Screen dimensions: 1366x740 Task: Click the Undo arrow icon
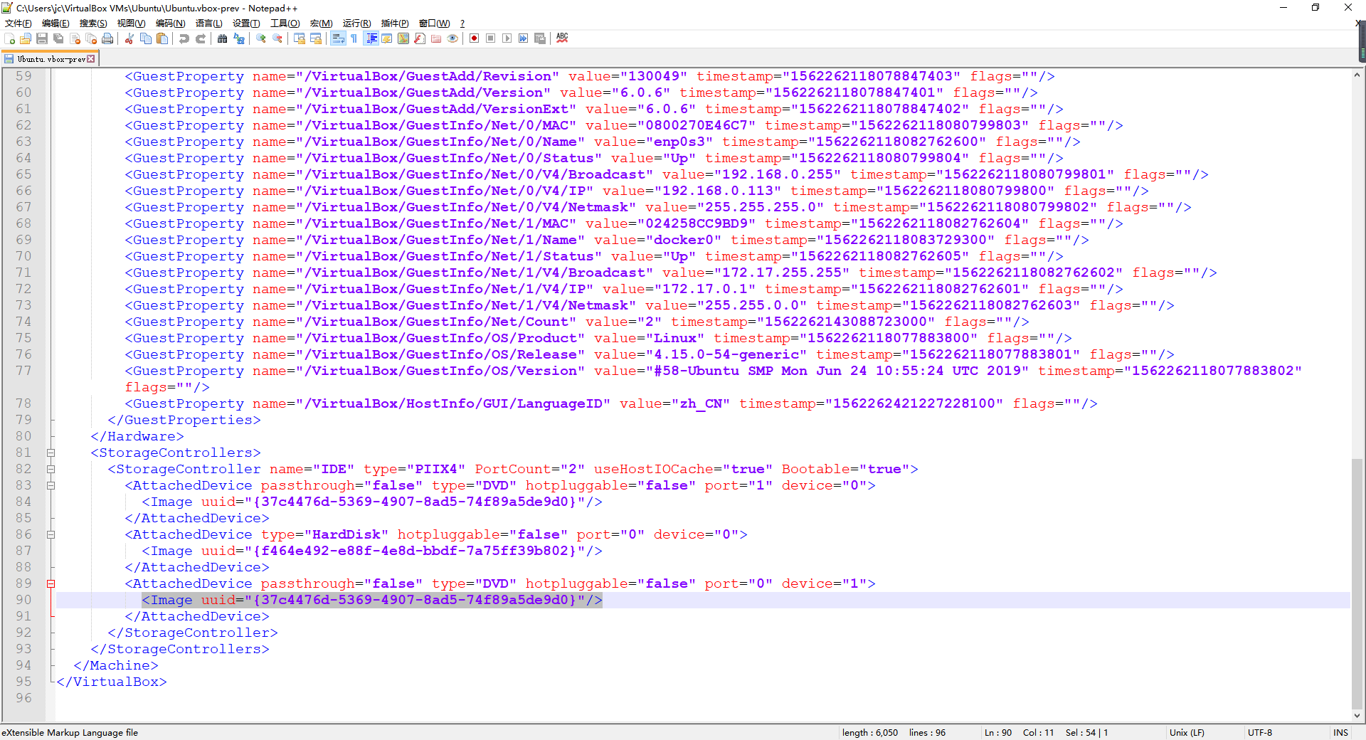click(x=184, y=38)
